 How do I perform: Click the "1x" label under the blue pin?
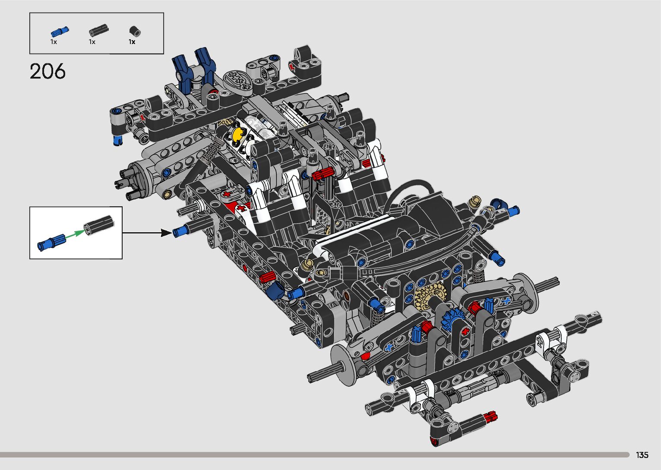point(54,42)
